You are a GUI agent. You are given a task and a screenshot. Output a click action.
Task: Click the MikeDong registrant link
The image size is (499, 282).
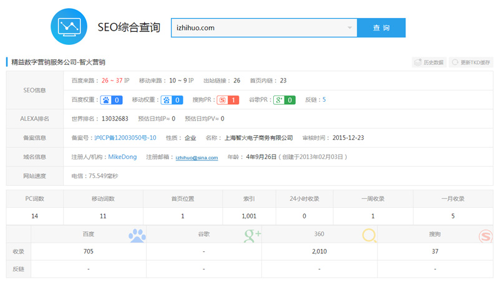pyautogui.click(x=122, y=157)
